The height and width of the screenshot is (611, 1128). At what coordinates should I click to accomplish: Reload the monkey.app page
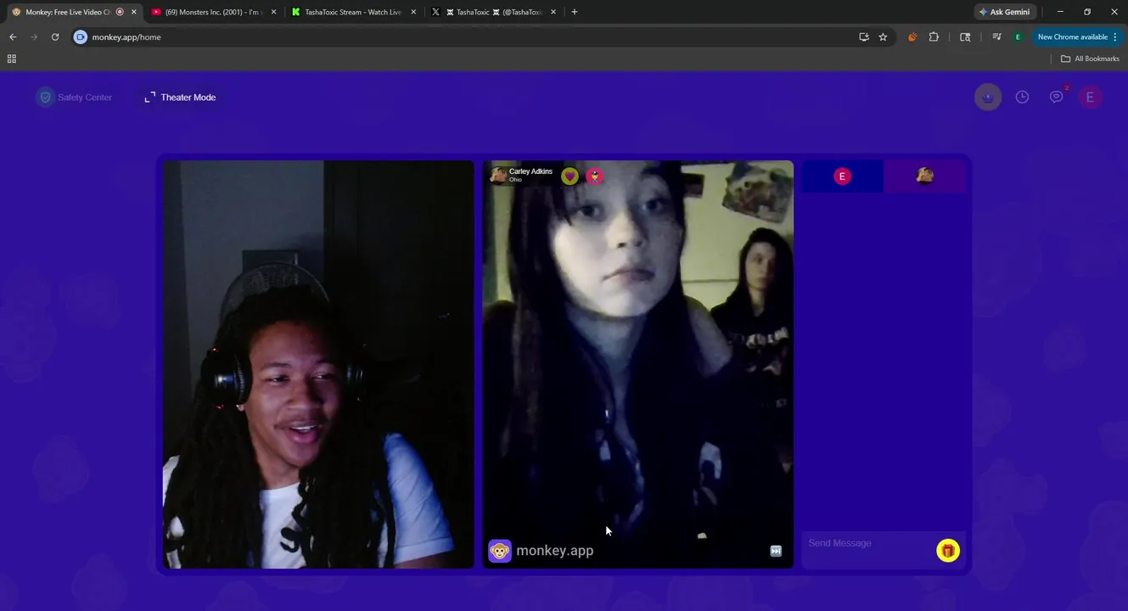[x=55, y=37]
